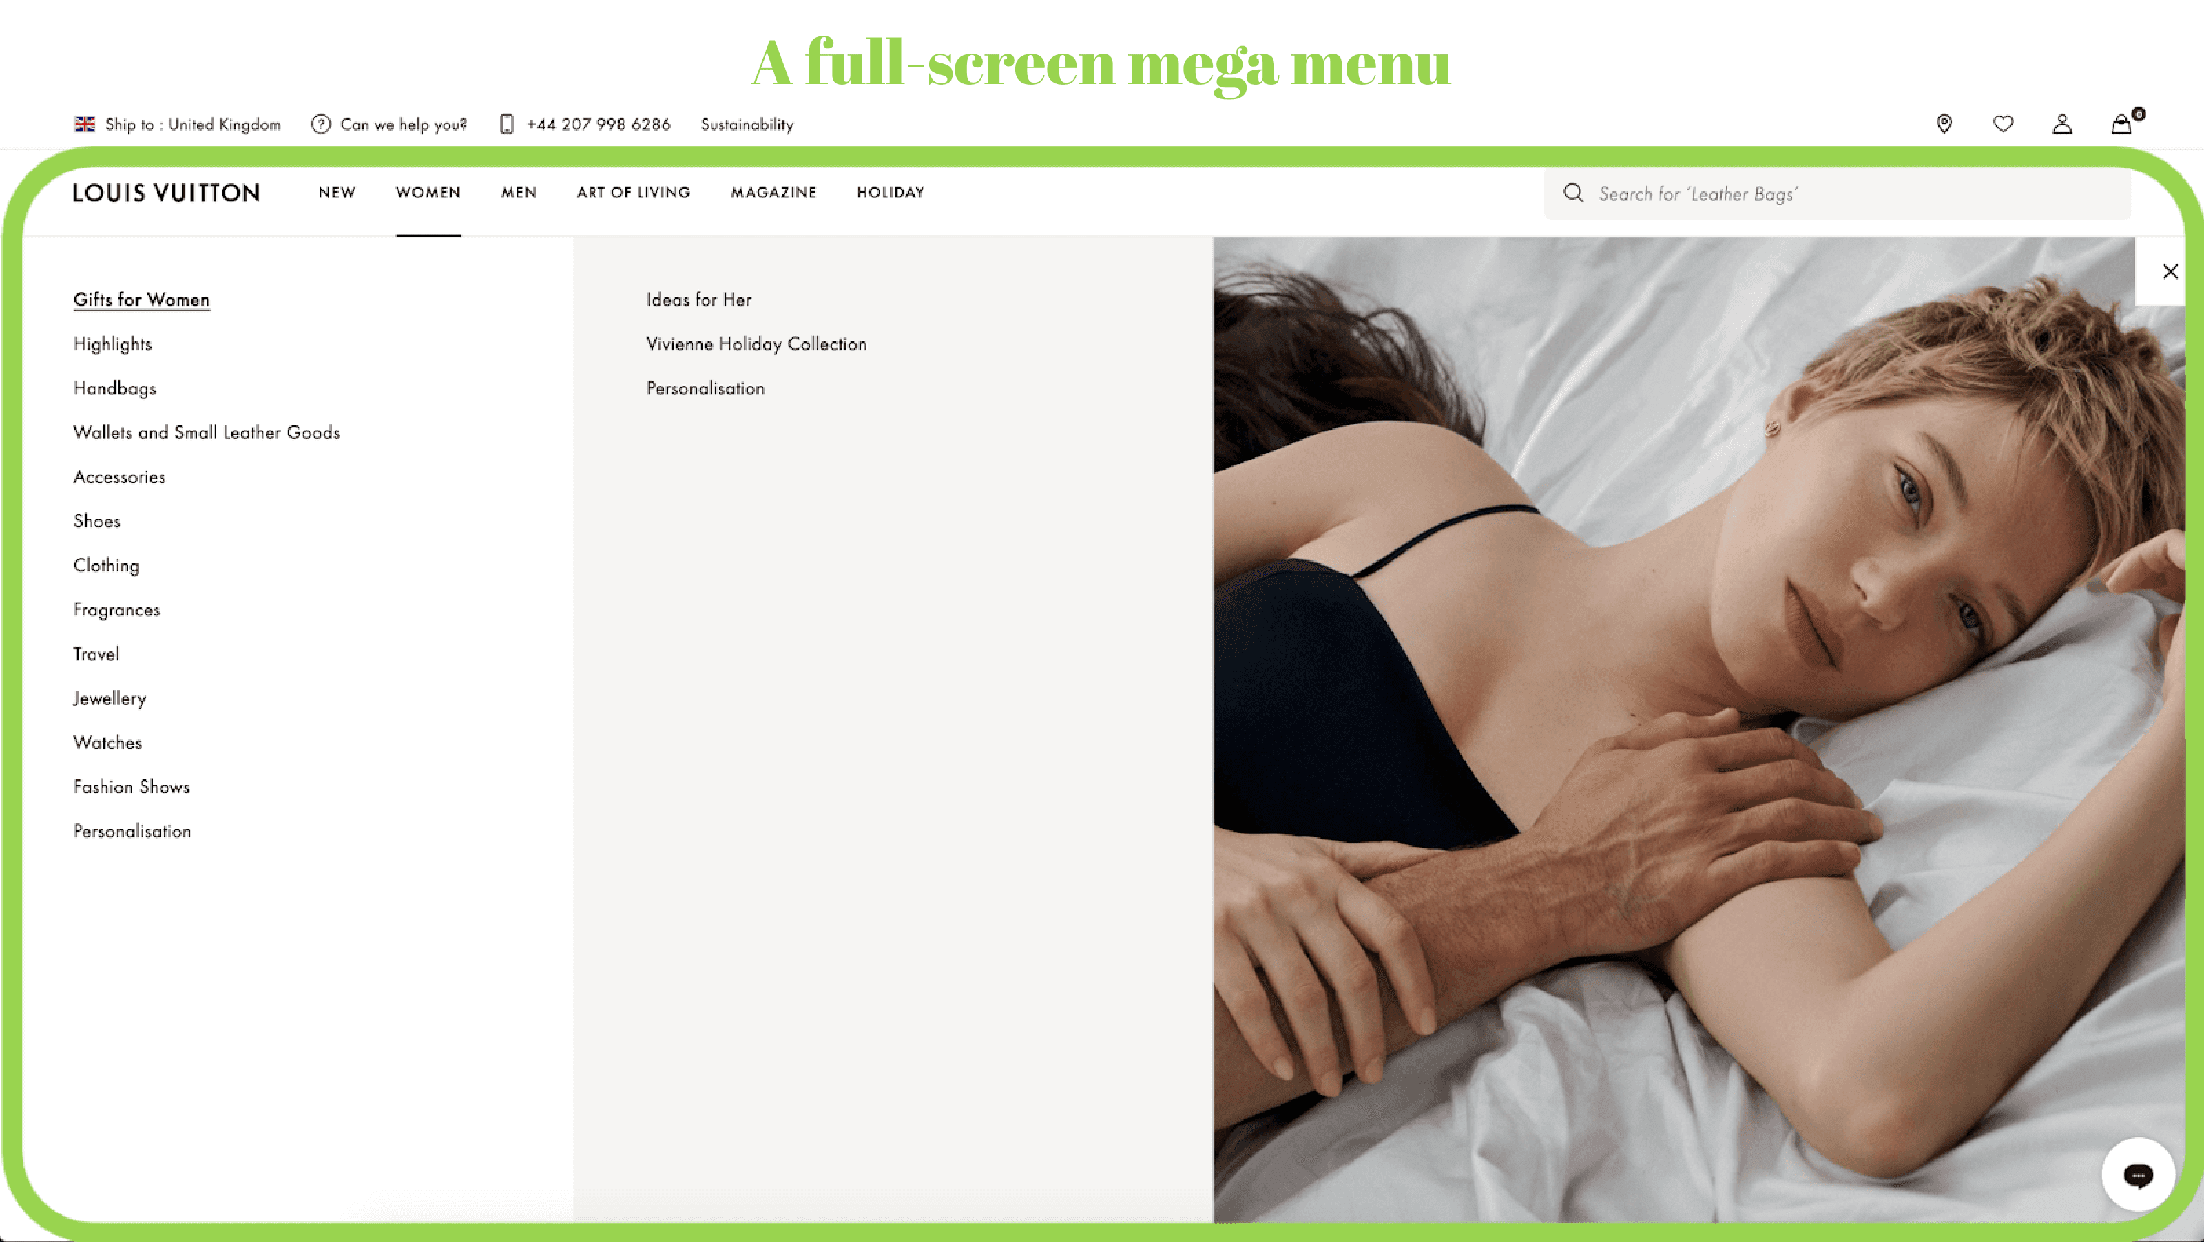
Task: Click the search icon in the navbar
Action: coord(1573,192)
